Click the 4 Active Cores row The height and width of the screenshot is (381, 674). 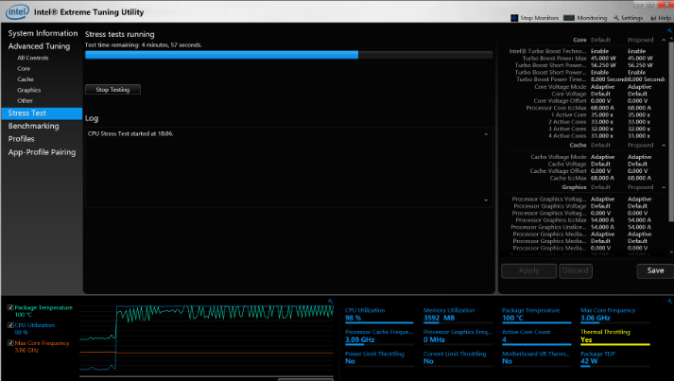click(584, 136)
